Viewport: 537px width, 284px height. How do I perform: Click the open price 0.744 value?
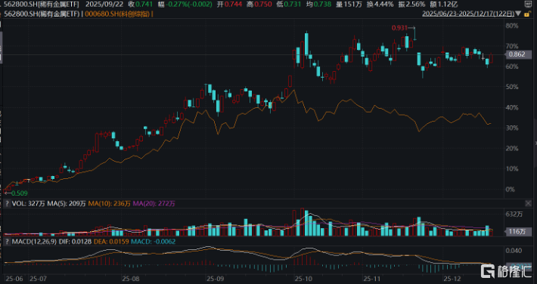coord(233,5)
